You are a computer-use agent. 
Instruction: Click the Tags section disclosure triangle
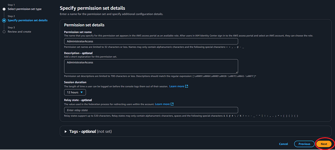coord(66,131)
